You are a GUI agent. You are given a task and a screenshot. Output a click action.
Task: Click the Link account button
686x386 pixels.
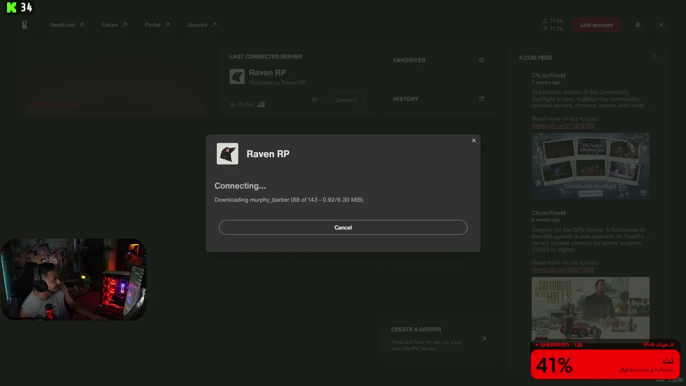tap(596, 25)
